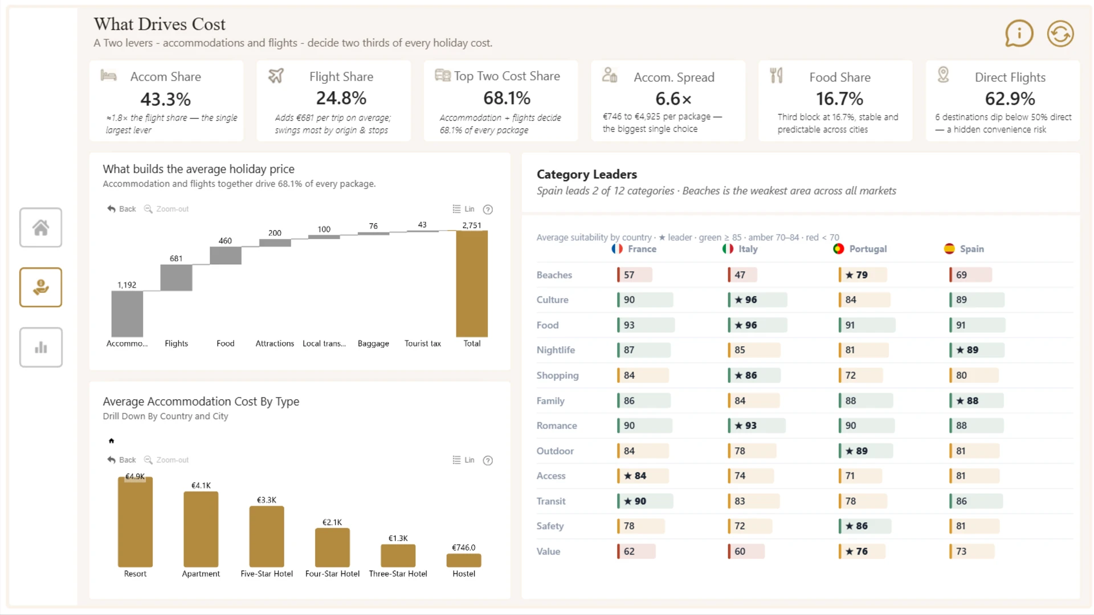Zoom-out on the waterfall chart
Image resolution: width=1094 pixels, height=615 pixels.
click(x=166, y=209)
